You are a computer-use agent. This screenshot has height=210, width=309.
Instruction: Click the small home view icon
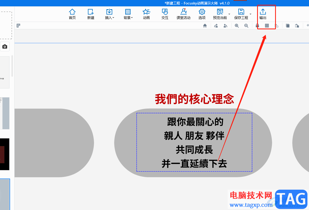205,26
